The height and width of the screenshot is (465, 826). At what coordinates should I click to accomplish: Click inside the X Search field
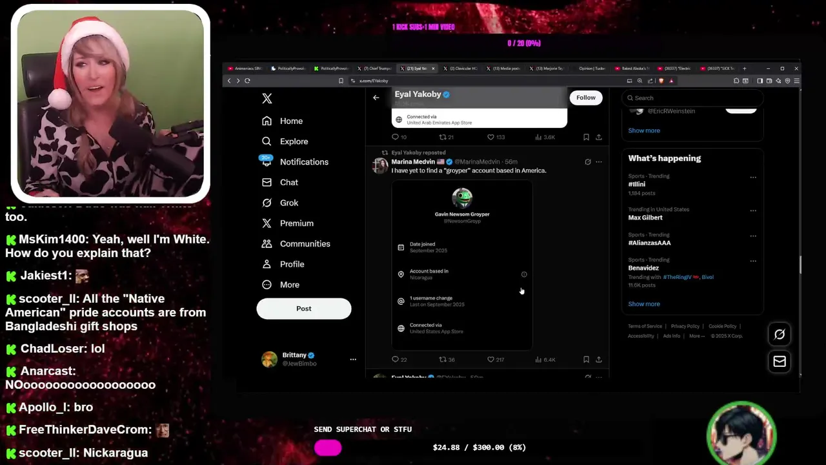pyautogui.click(x=692, y=98)
